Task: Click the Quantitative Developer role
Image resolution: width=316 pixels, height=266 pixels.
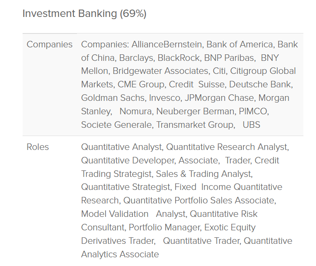Action: click(x=128, y=160)
